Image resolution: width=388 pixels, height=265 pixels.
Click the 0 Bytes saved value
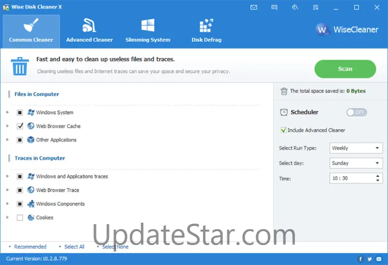tap(356, 91)
